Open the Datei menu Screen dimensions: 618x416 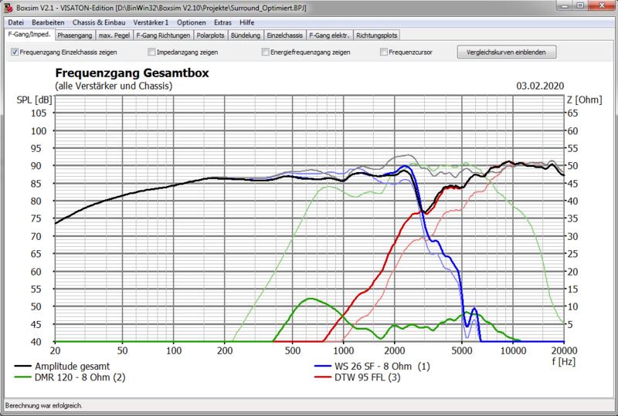click(x=15, y=22)
